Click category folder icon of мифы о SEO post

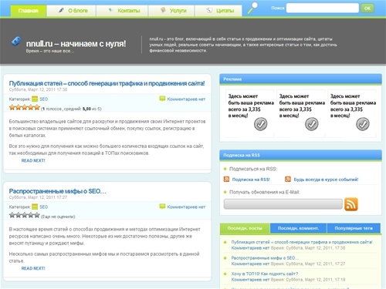pos(35,207)
